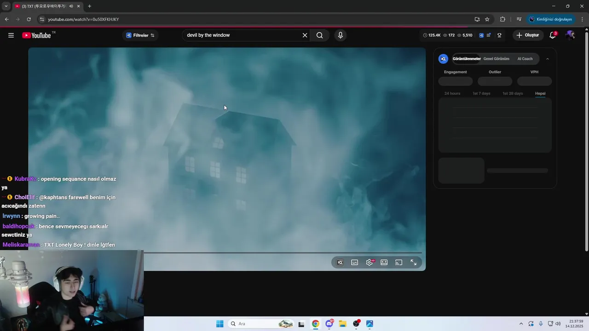Open the Windows Start menu
The image size is (589, 331).
(220, 324)
